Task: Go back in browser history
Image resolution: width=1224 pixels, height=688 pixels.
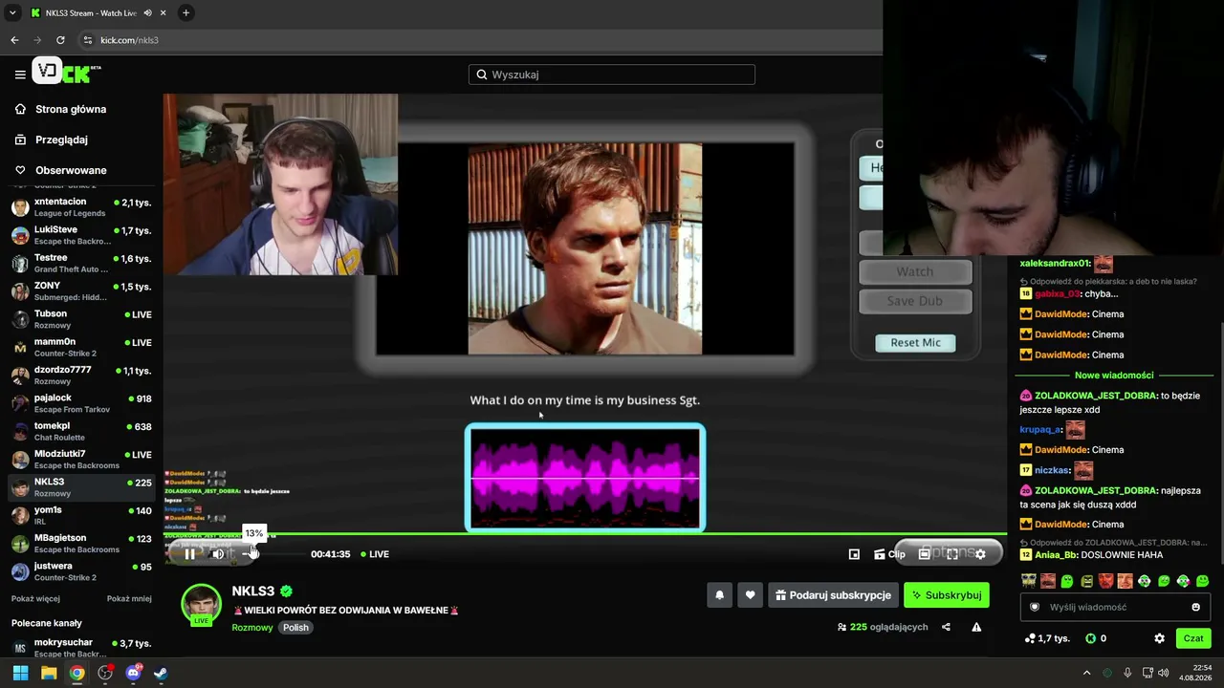Action: pos(14,40)
